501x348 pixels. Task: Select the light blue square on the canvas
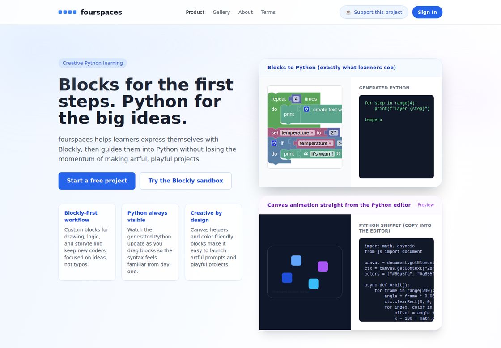[296, 260]
